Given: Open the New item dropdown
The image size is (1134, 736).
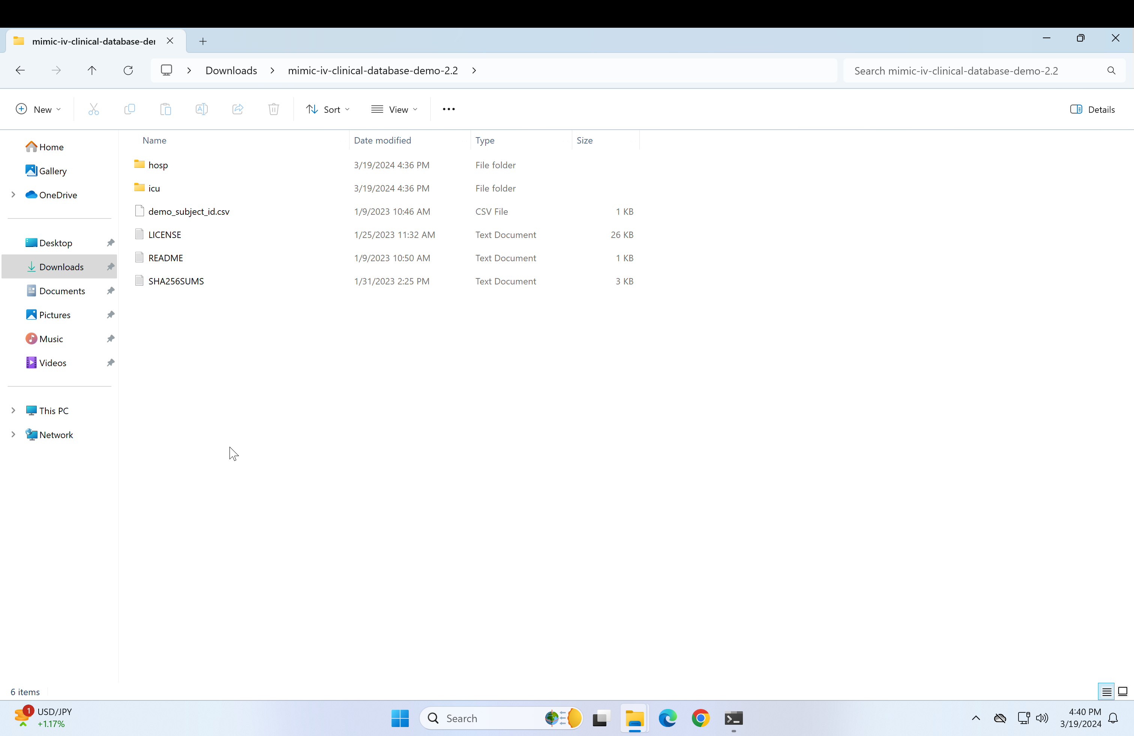Looking at the screenshot, I should [x=38, y=109].
